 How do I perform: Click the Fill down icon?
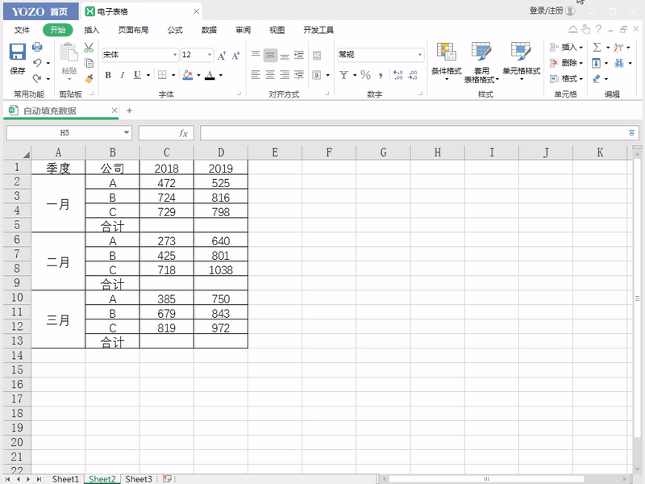tap(596, 63)
